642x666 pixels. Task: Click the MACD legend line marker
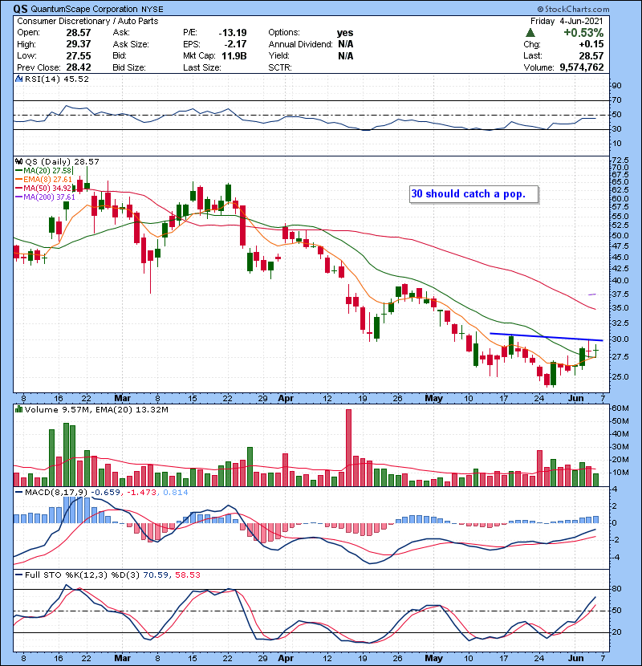coord(18,493)
